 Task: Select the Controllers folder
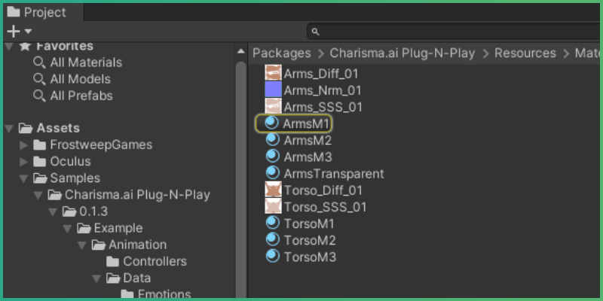pos(155,261)
